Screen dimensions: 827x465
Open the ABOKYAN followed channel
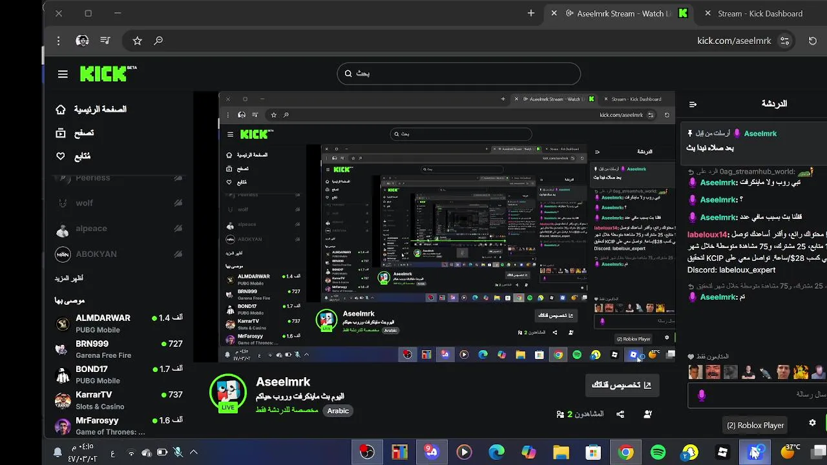[118, 254]
